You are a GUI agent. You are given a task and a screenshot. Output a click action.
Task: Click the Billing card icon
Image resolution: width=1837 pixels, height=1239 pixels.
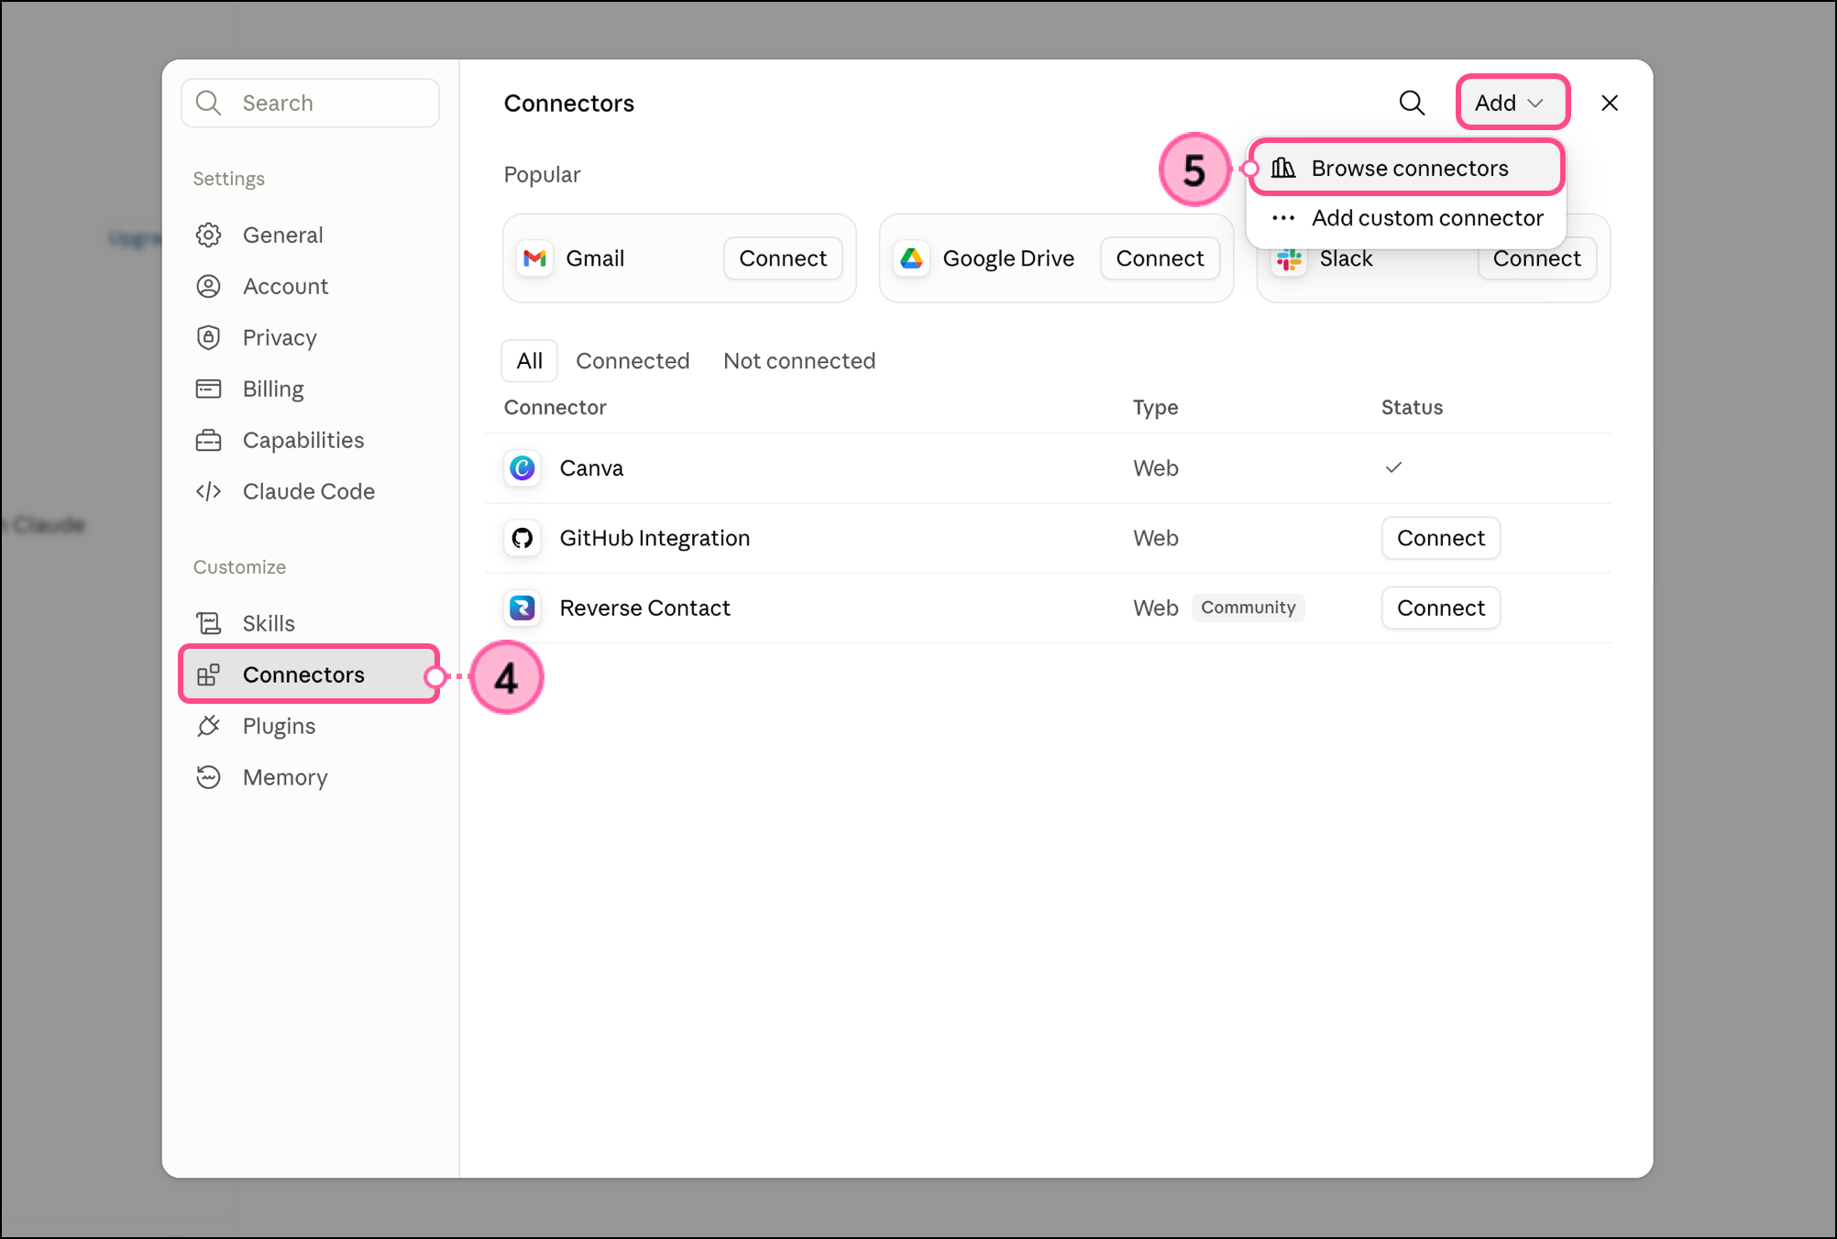click(x=208, y=389)
